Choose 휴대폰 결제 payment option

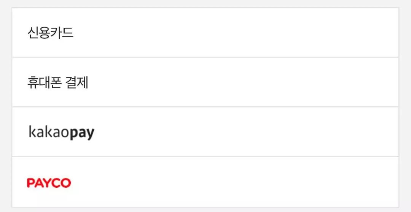pyautogui.click(x=205, y=82)
